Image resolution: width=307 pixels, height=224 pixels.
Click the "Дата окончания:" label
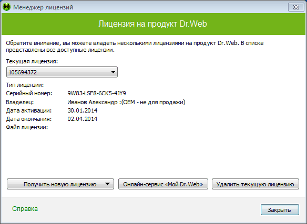(29, 119)
